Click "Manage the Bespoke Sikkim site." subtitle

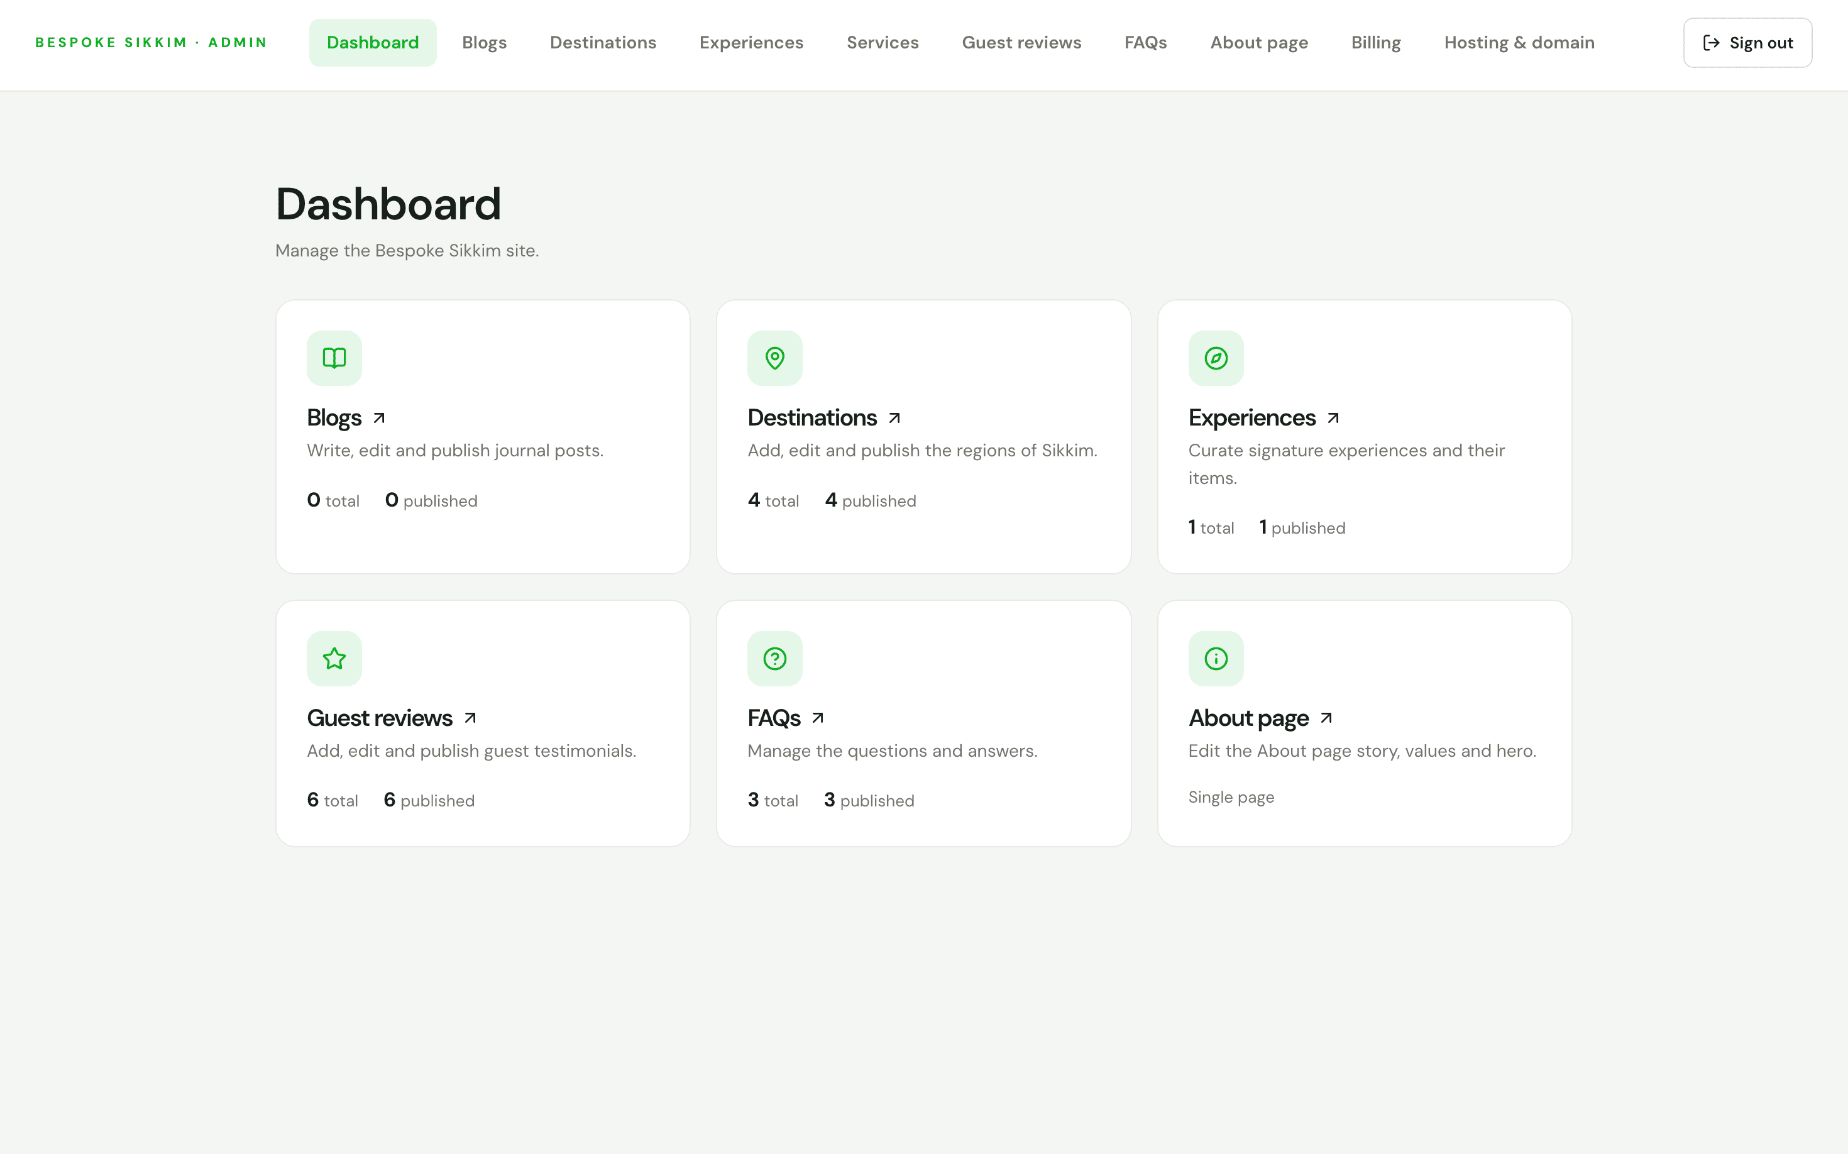(407, 251)
